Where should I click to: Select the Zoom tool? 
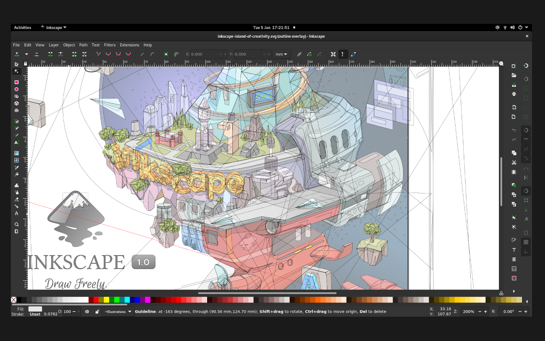click(17, 223)
